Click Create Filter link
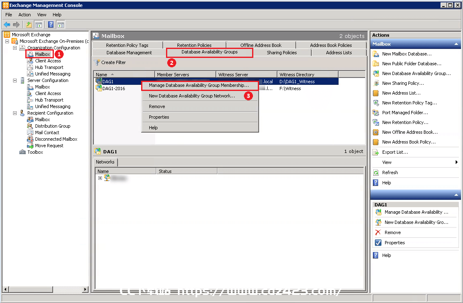The width and height of the screenshot is (463, 303). pyautogui.click(x=113, y=62)
